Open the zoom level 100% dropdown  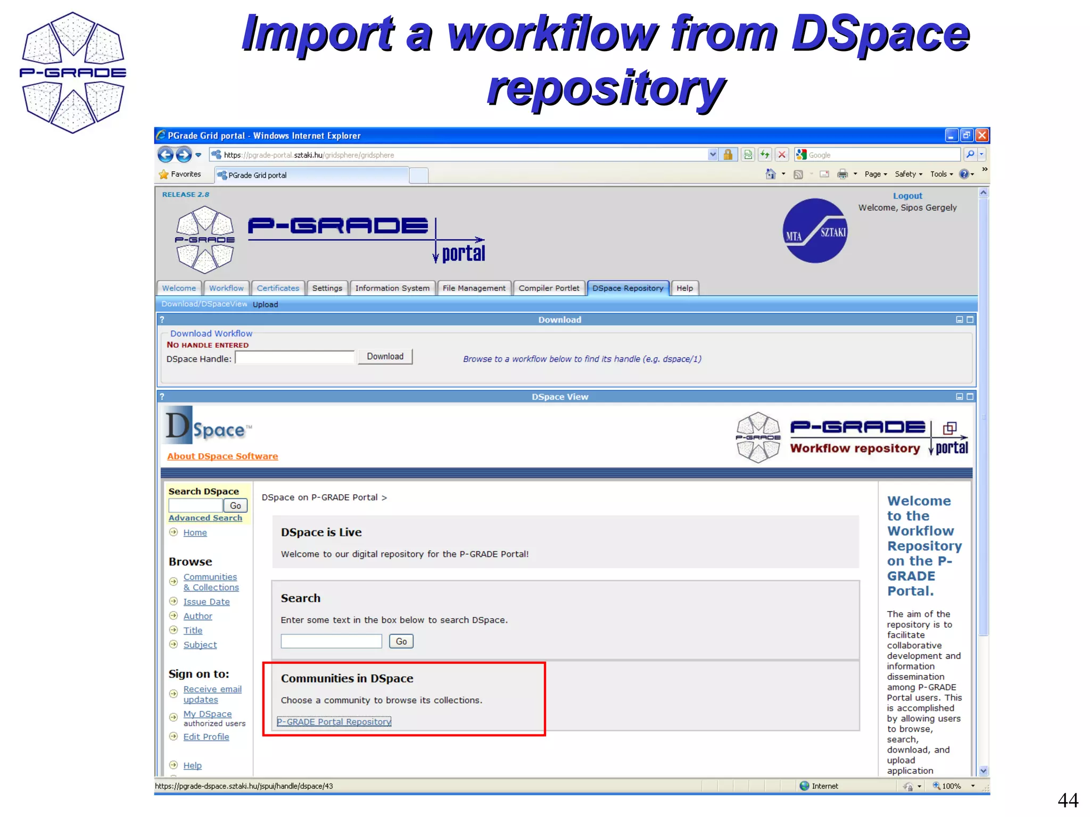[x=973, y=786]
